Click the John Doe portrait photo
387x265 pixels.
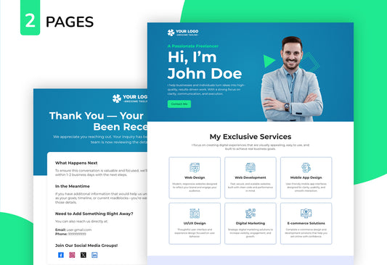[292, 79]
